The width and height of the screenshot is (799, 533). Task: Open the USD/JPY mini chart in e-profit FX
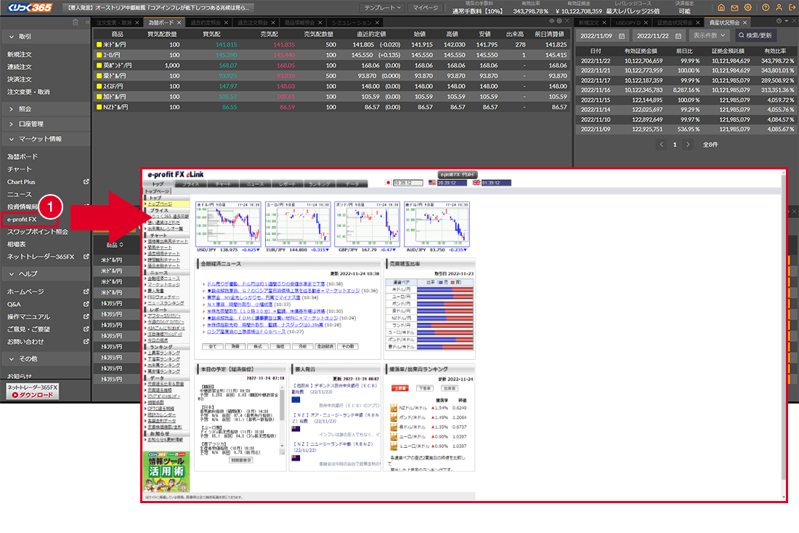[228, 224]
